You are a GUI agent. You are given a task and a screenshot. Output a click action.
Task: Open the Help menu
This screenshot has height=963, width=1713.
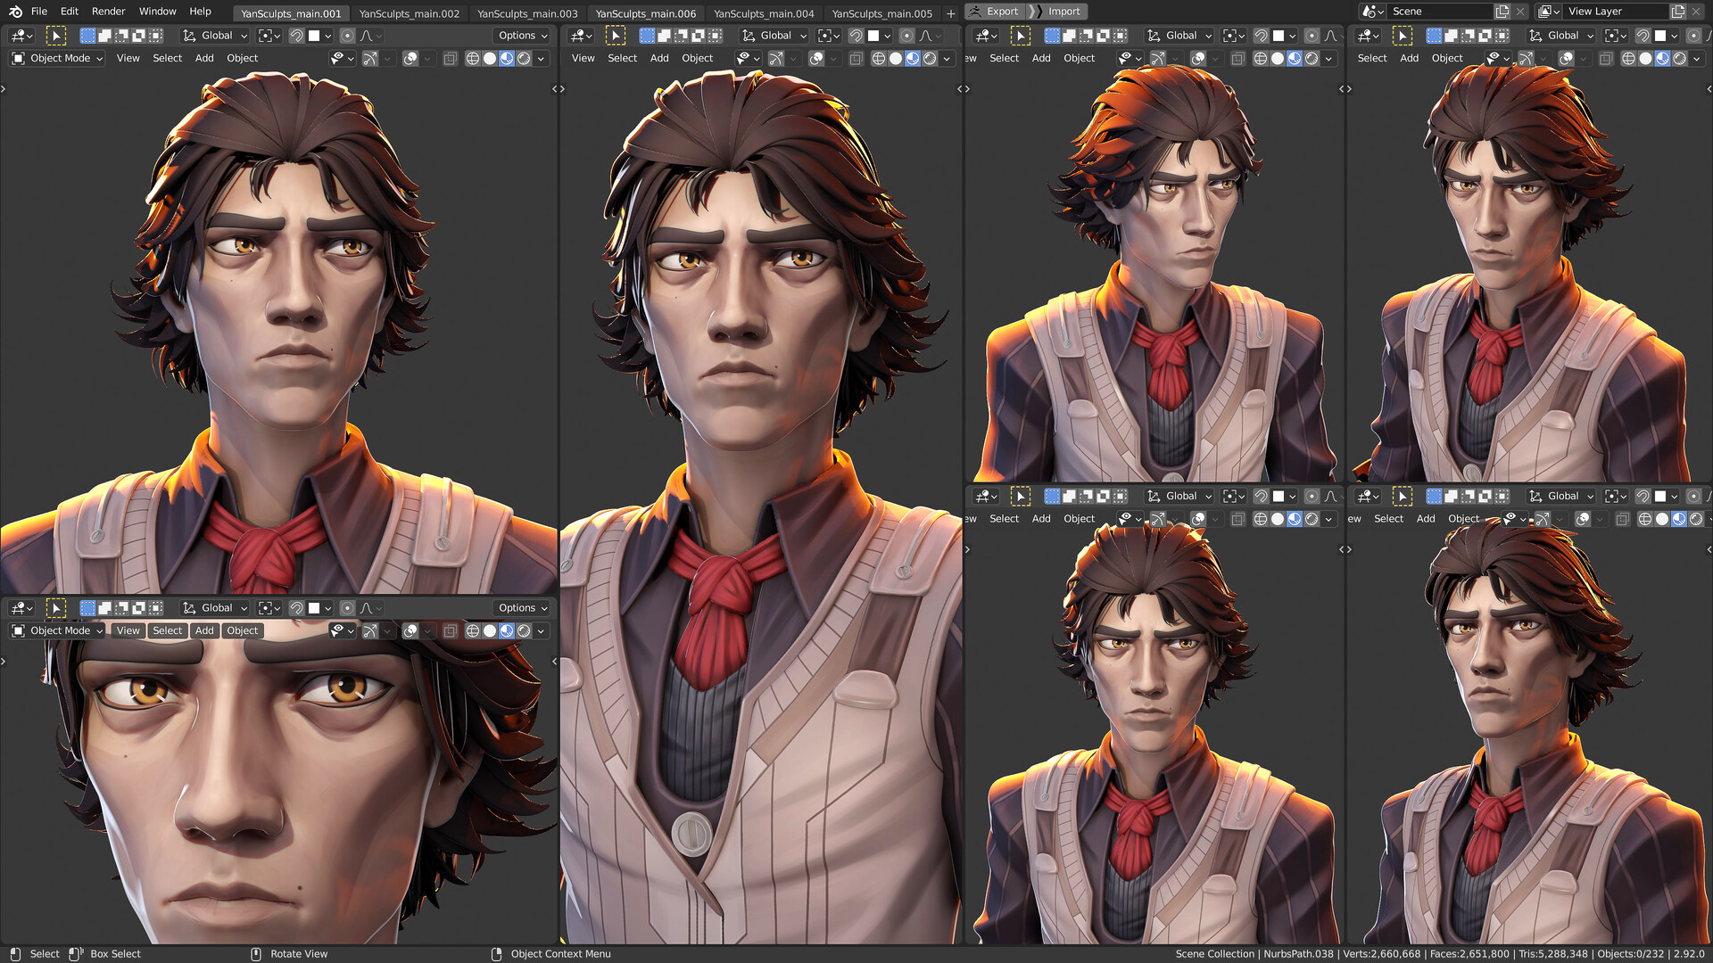click(201, 12)
